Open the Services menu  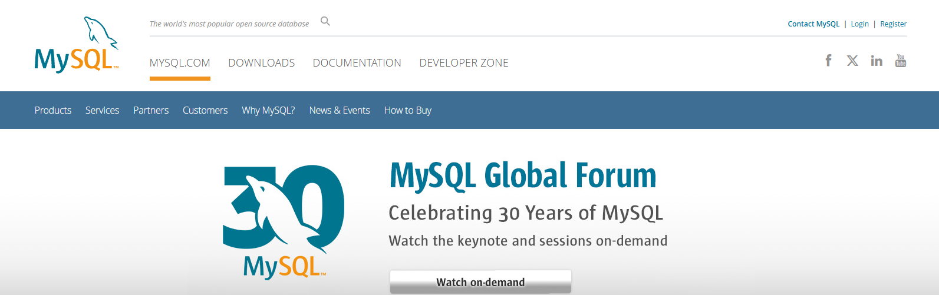point(102,110)
